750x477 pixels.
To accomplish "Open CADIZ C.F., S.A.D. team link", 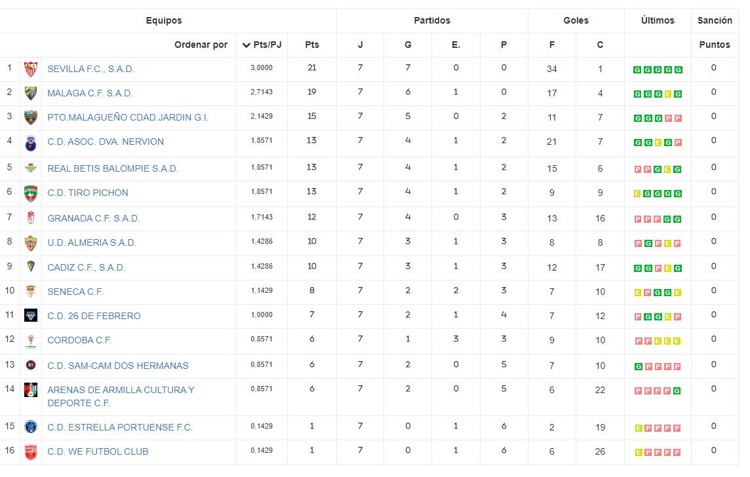I will pos(86,267).
